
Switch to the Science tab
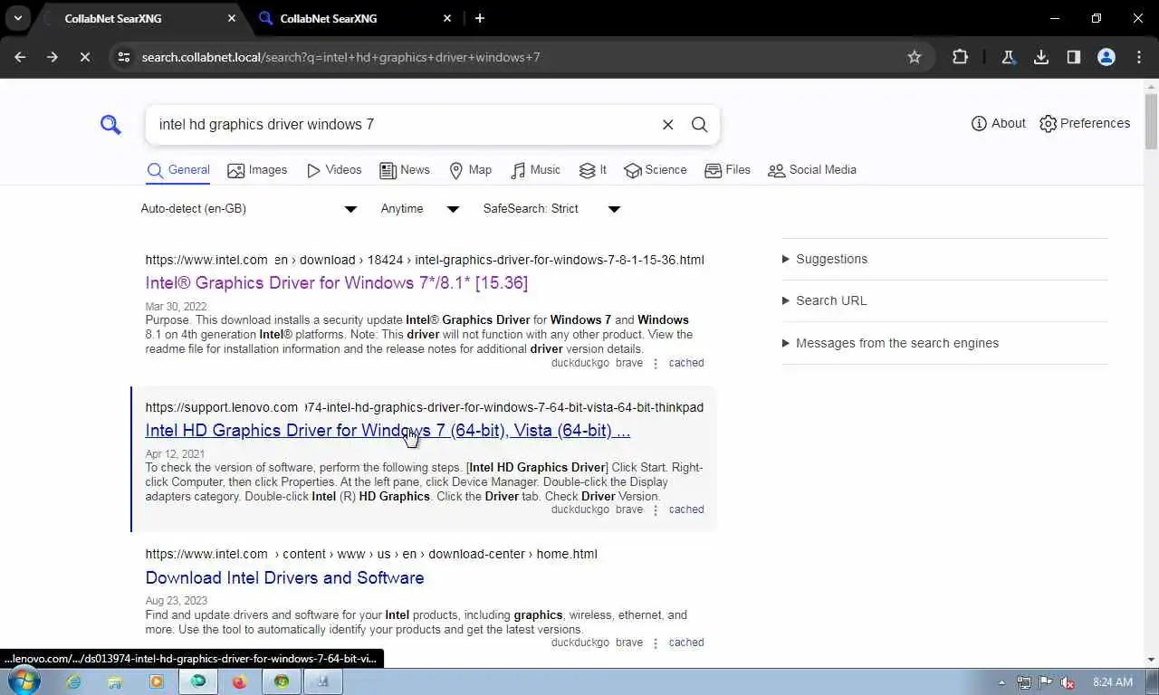656,170
